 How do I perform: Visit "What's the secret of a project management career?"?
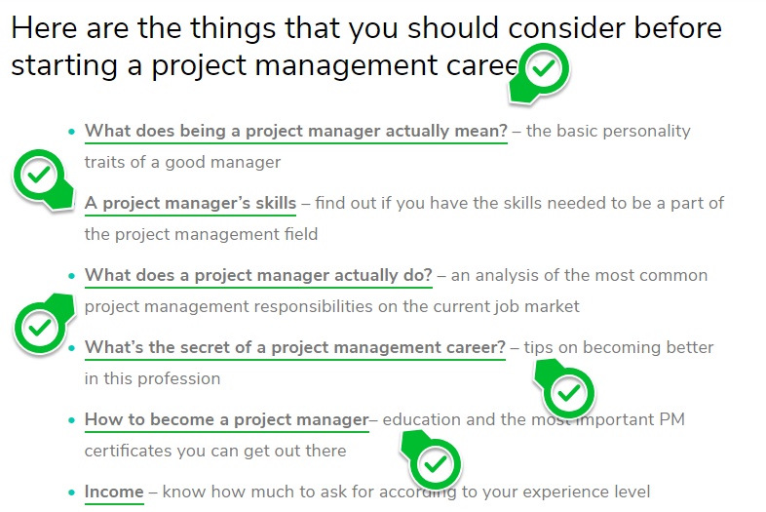point(294,347)
